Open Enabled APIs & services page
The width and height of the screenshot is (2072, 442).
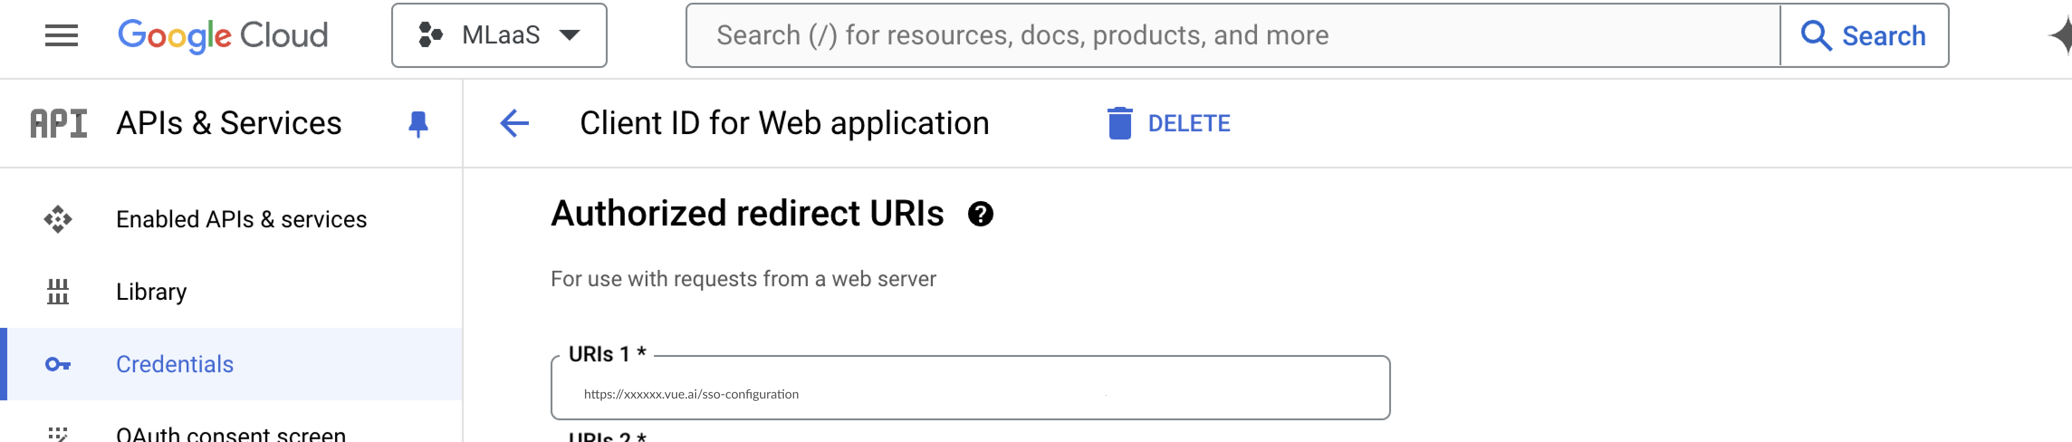pyautogui.click(x=240, y=220)
